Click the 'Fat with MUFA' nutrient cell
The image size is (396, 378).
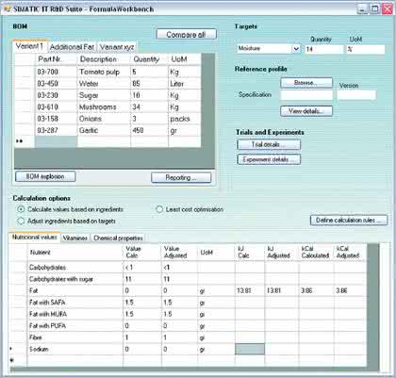click(74, 314)
